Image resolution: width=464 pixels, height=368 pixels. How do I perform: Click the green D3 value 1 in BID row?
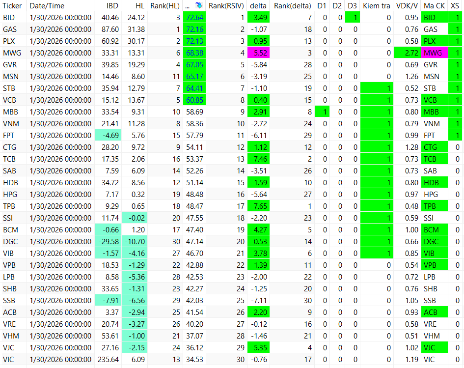(353, 18)
